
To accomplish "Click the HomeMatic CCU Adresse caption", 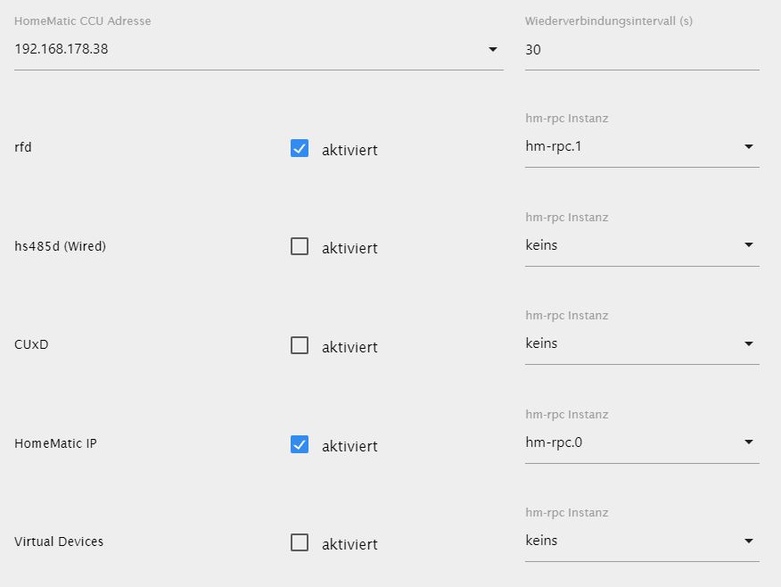I will tap(82, 21).
